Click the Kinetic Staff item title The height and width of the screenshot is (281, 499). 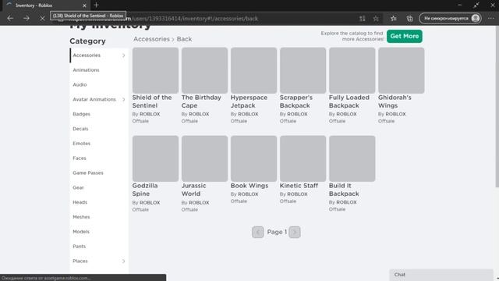[299, 186]
